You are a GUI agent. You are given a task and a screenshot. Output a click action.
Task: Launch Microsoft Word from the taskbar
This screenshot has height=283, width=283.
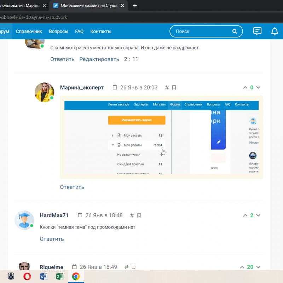(x=44, y=277)
